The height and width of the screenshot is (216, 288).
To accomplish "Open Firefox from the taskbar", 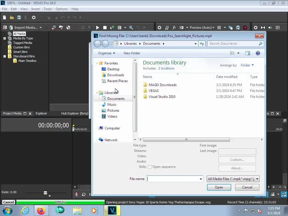I will coord(41,210).
